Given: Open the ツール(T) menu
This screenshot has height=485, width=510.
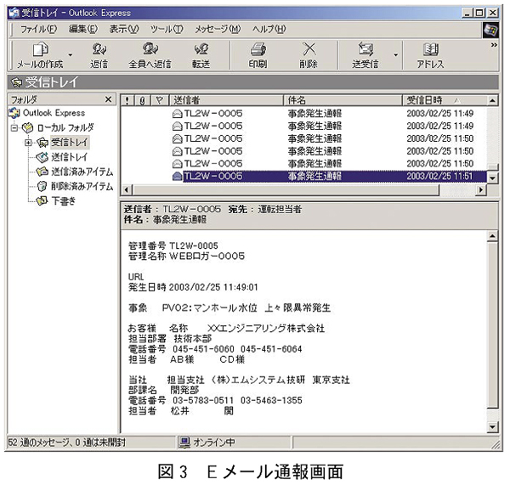Looking at the screenshot, I should (x=167, y=29).
